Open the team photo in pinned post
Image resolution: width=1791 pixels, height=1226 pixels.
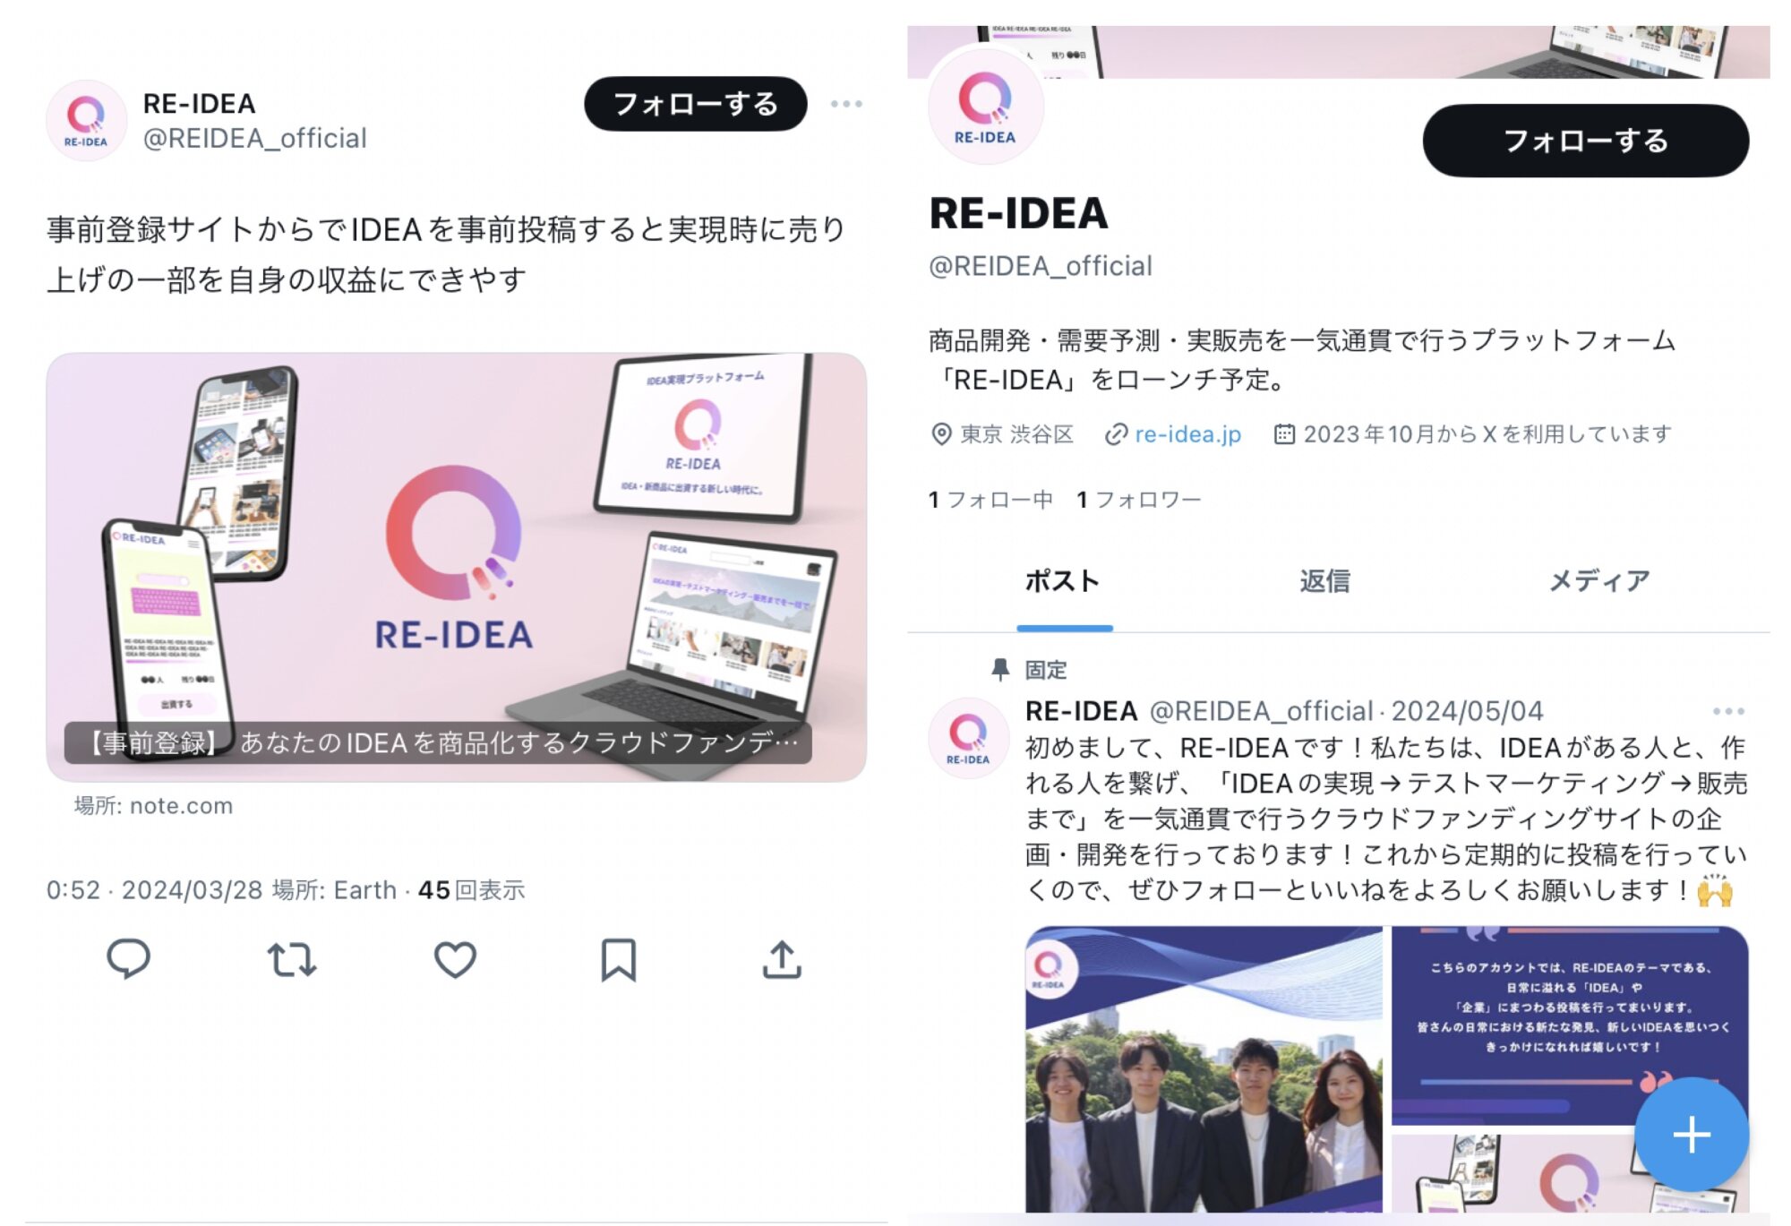coord(1204,1069)
